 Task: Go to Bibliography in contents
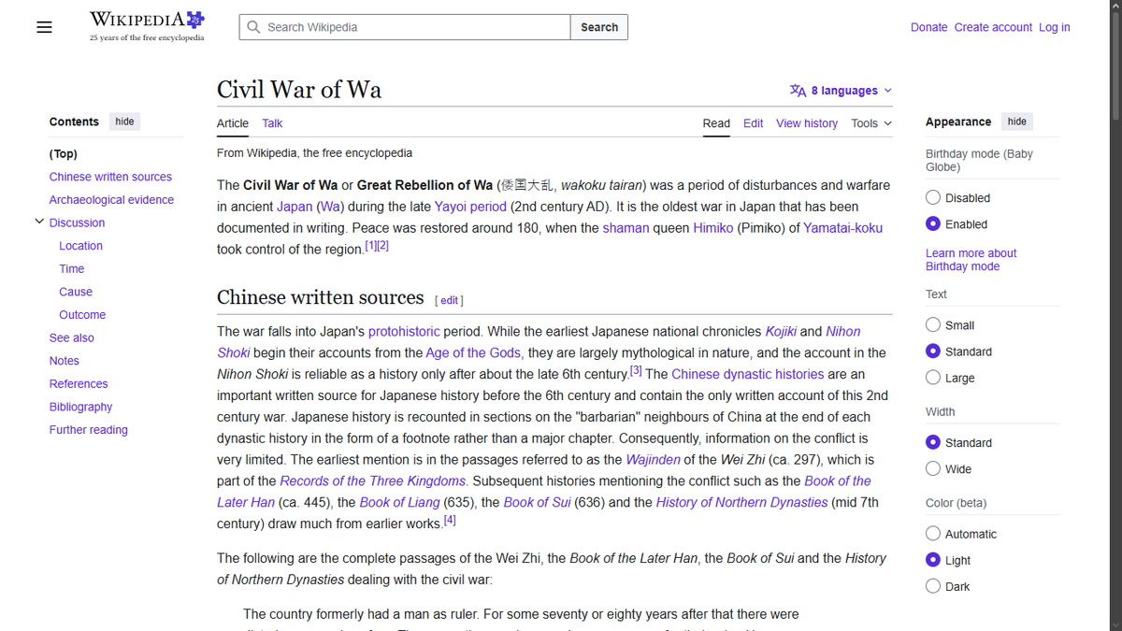(80, 407)
